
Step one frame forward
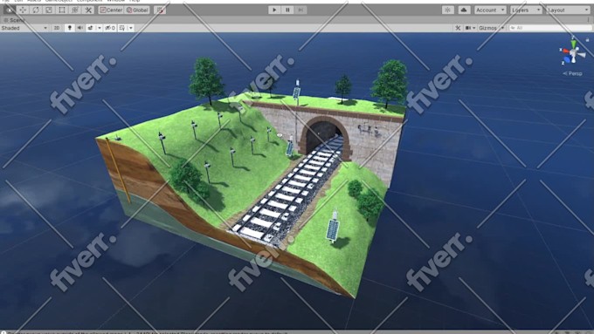[x=300, y=10]
